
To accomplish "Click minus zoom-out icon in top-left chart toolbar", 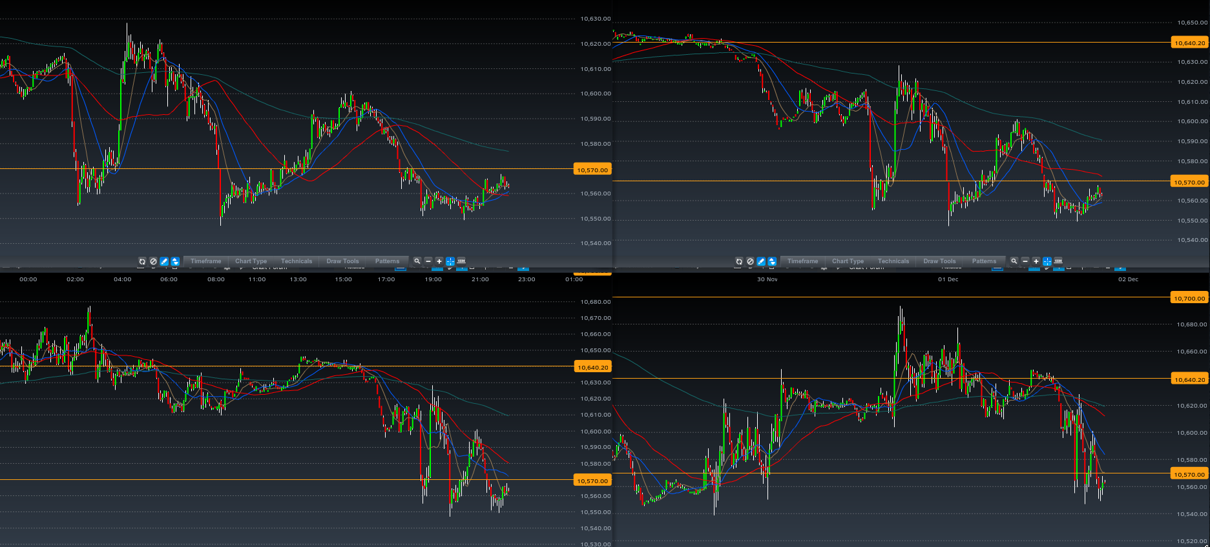I will click(x=428, y=261).
